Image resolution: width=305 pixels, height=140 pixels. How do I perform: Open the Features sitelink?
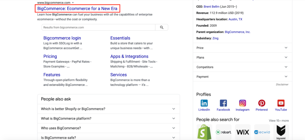[52, 75]
